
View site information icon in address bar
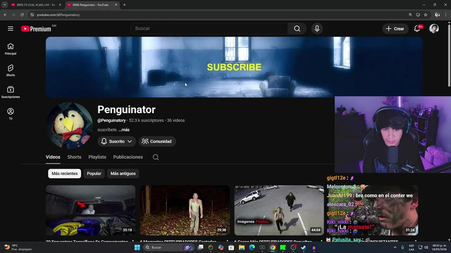32,15
